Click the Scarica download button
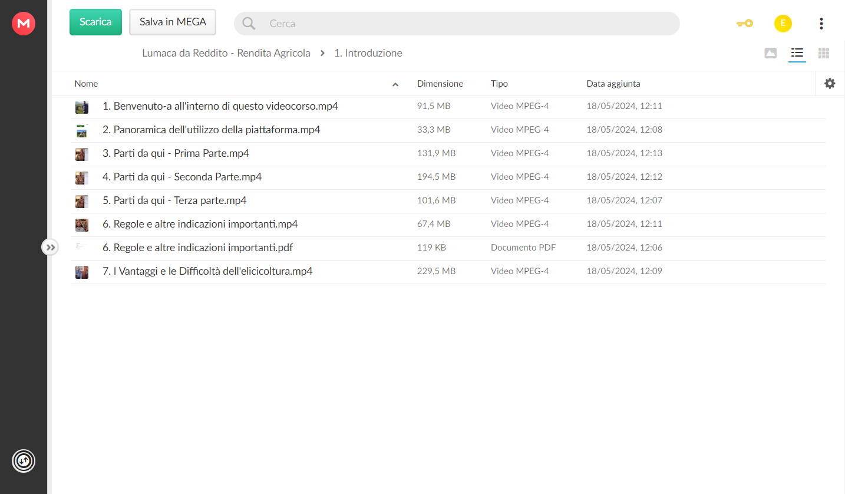The image size is (845, 494). point(95,22)
